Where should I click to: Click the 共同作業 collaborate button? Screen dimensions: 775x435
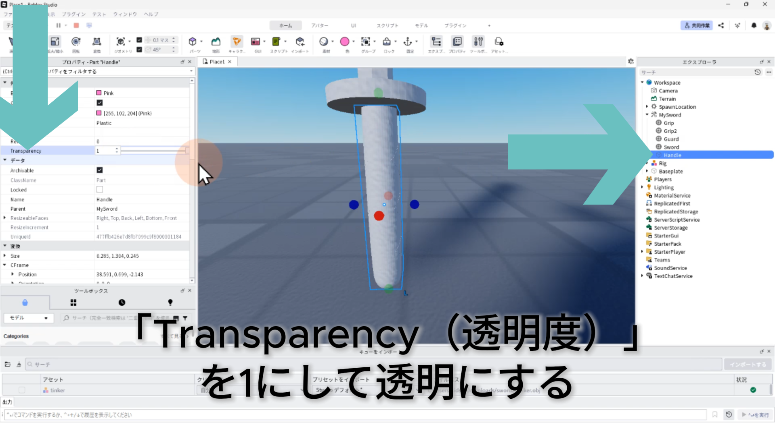point(696,25)
